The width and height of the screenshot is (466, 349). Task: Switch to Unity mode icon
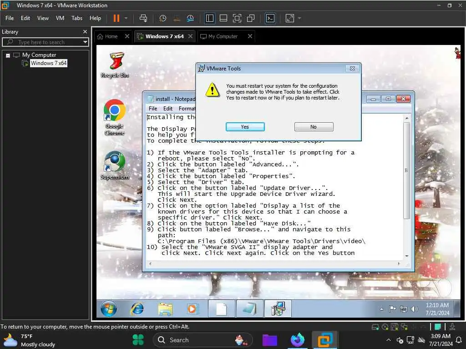click(x=251, y=18)
